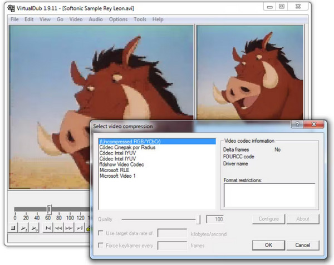Play the output video preview
The image size is (334, 265).
34,228
